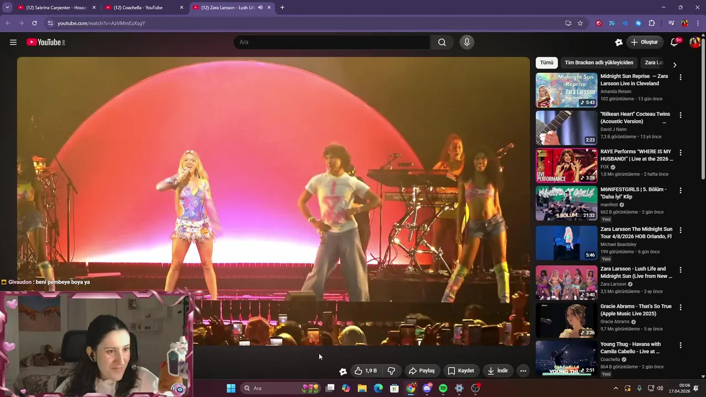
Task: Switch to the Coachella - YouTube tab
Action: click(x=144, y=8)
